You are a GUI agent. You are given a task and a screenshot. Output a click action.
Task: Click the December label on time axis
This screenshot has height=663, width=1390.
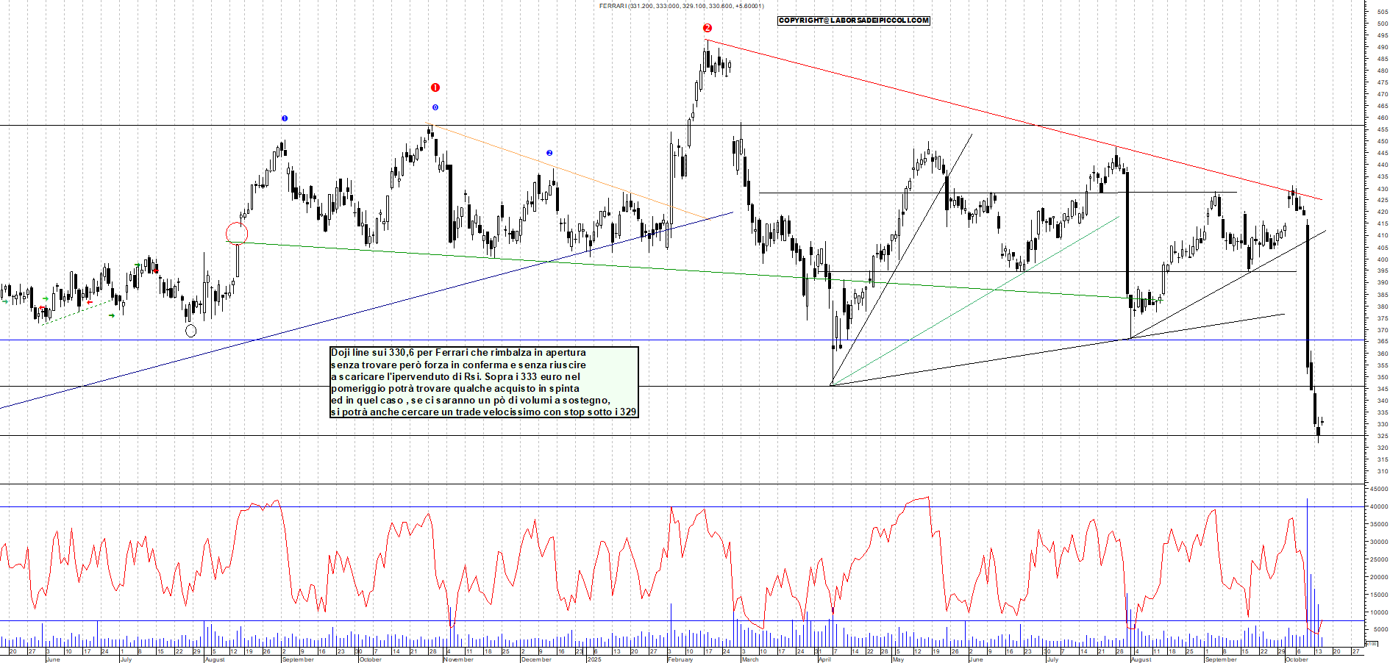pyautogui.click(x=535, y=659)
